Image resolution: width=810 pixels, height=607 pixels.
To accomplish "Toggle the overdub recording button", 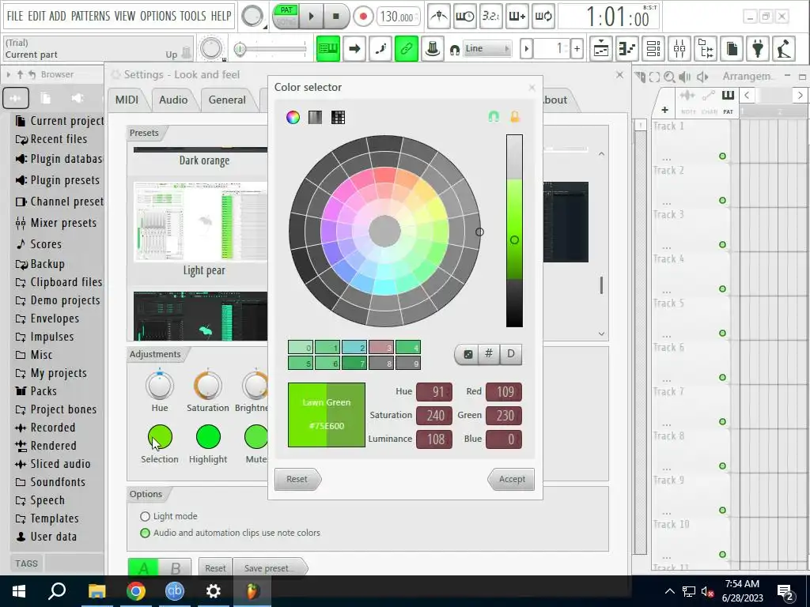I will click(517, 17).
